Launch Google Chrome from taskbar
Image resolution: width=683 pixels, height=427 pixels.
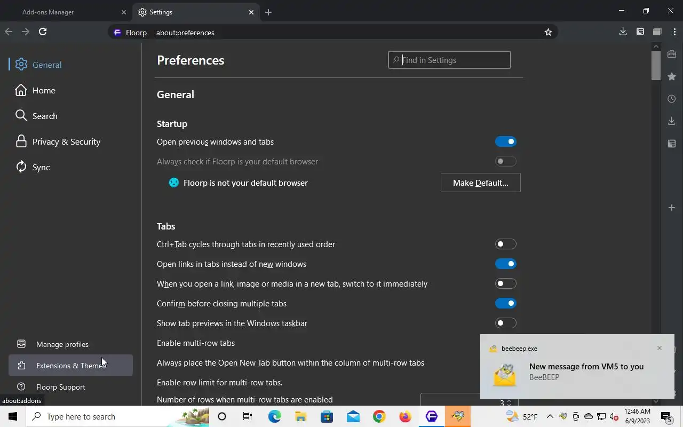tap(379, 416)
